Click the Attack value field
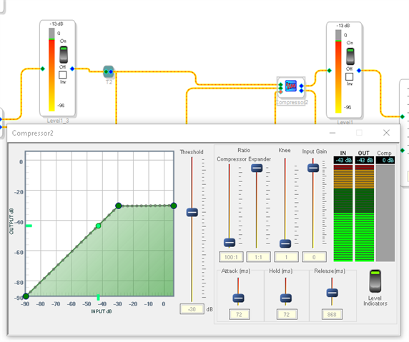This screenshot has height=342, width=409. 240,314
